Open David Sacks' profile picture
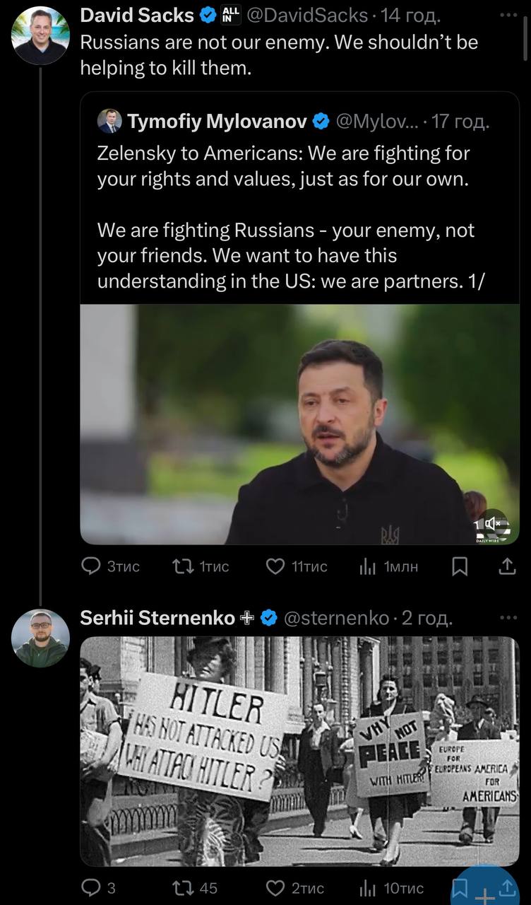Viewport: 531px width, 905px height. (40, 35)
